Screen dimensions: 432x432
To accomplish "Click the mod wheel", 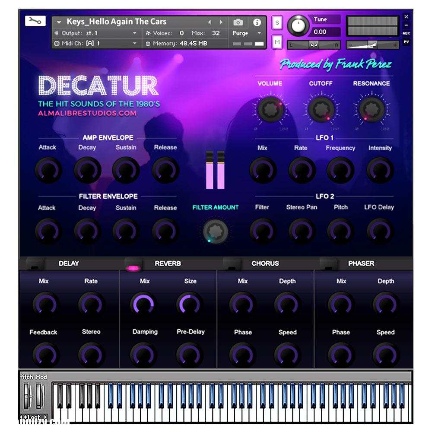I will pos(40,396).
